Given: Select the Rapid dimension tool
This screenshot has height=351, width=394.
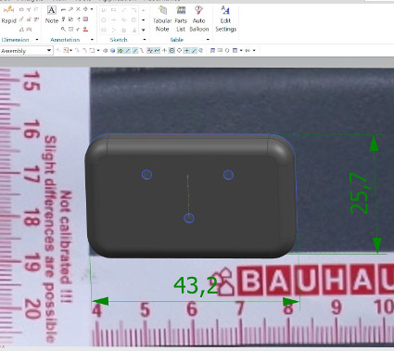Looking at the screenshot, I should (x=8, y=16).
